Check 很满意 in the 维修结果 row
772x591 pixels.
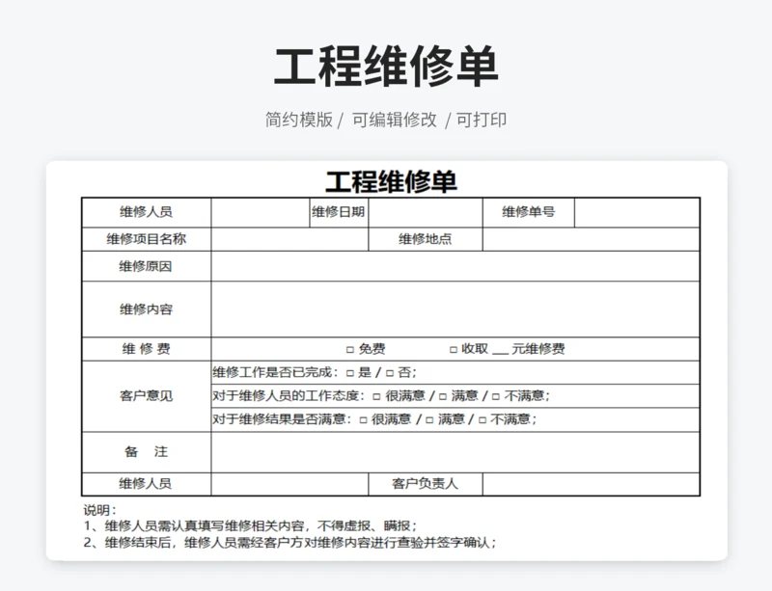(x=364, y=420)
